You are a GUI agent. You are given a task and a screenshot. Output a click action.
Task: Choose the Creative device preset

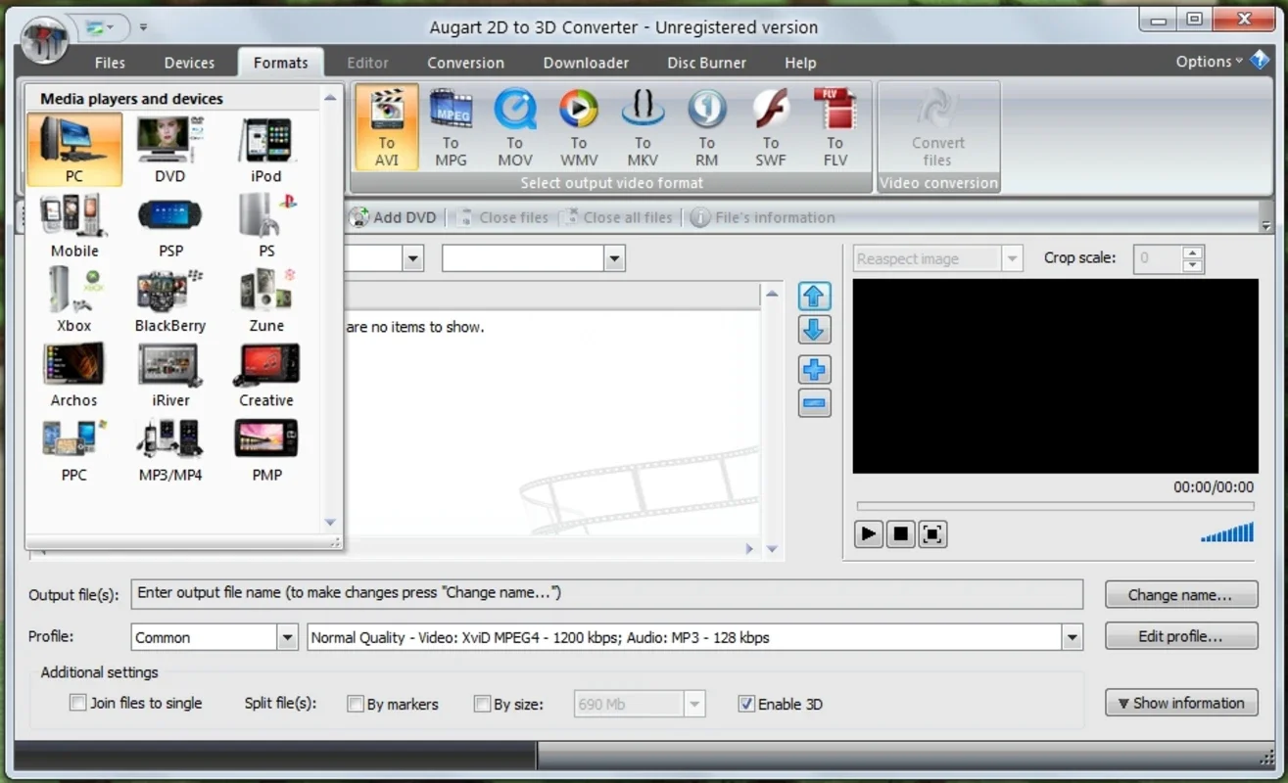(x=266, y=375)
